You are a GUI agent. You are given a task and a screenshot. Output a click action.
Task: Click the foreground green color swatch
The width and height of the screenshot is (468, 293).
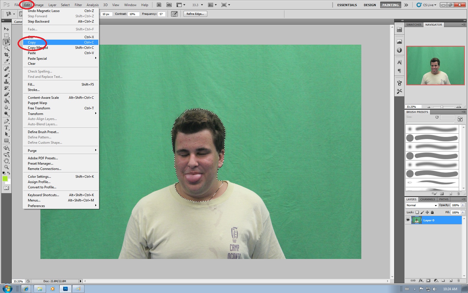point(5,179)
